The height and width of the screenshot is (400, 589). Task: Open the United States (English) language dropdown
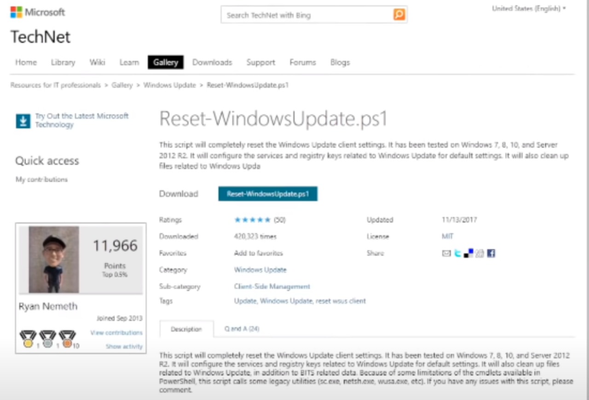529,8
